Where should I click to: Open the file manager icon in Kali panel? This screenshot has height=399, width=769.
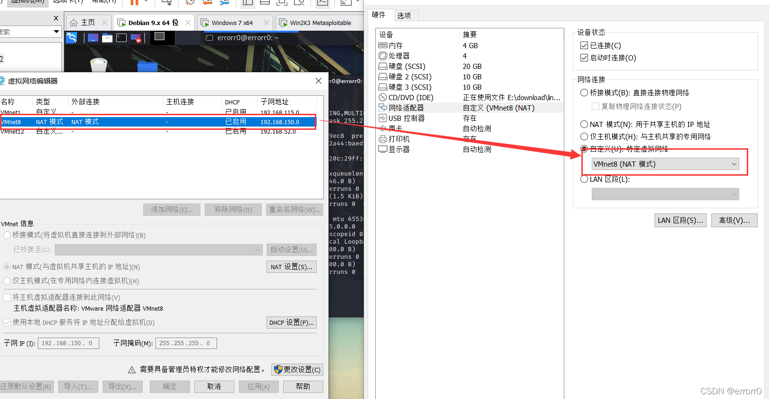pyautogui.click(x=107, y=38)
